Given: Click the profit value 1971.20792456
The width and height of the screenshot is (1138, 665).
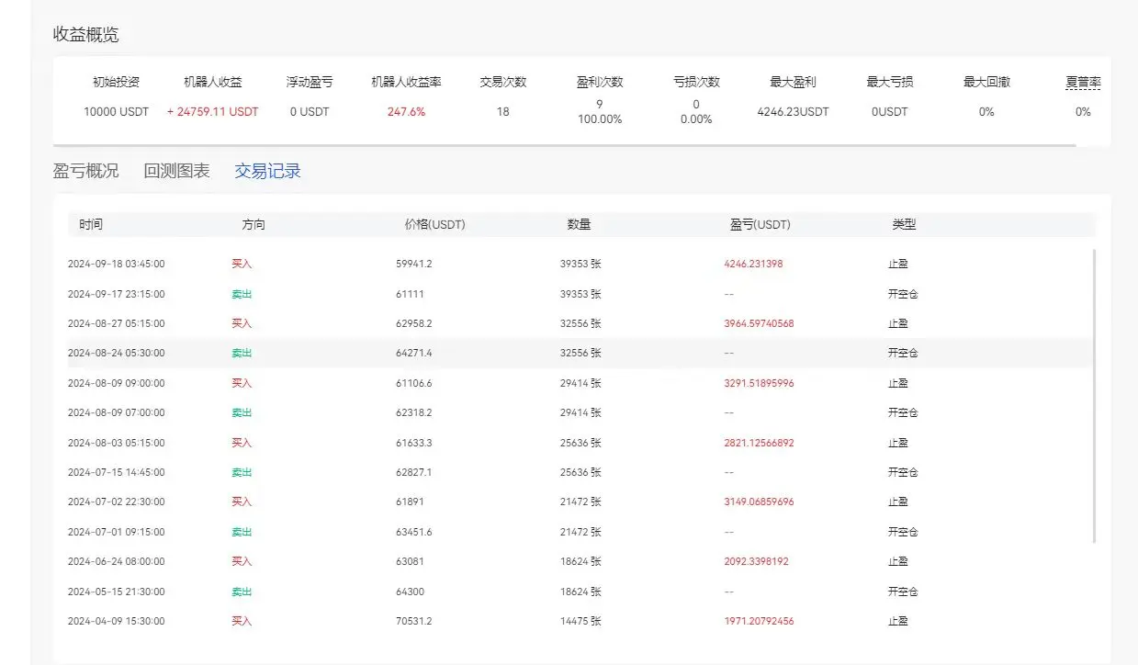Looking at the screenshot, I should point(759,621).
